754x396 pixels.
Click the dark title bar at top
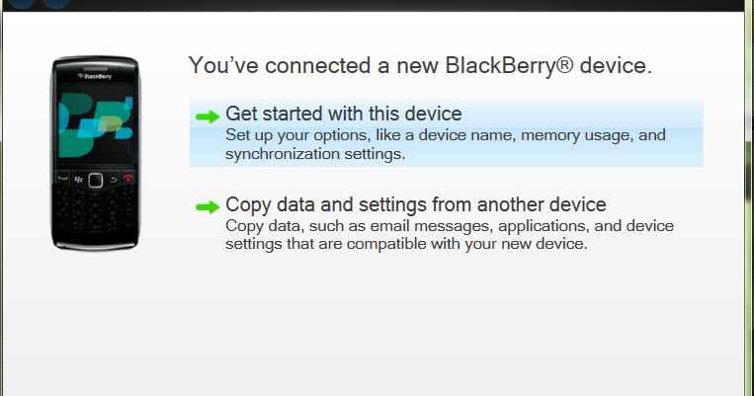395,4
